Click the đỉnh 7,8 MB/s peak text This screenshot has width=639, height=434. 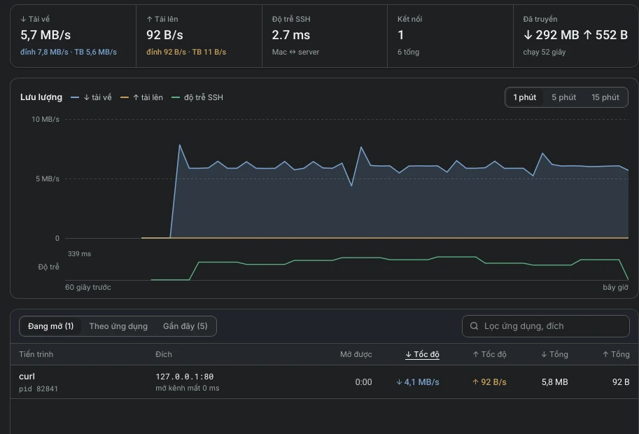44,52
